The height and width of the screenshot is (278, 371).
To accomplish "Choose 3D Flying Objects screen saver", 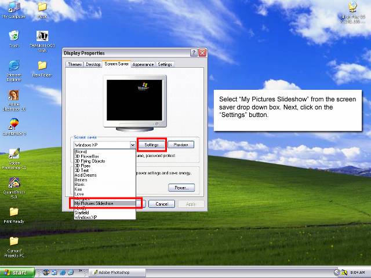I will (x=105, y=161).
